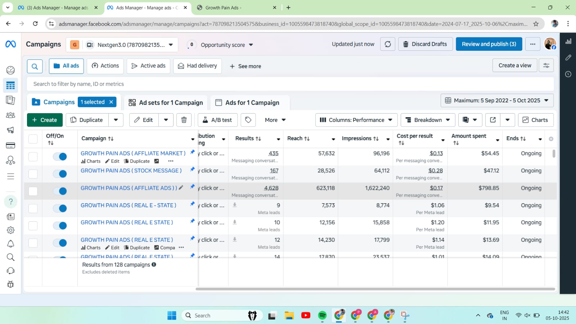The image size is (576, 324).
Task: Open the search magnifier filter icon
Action: pos(35,66)
